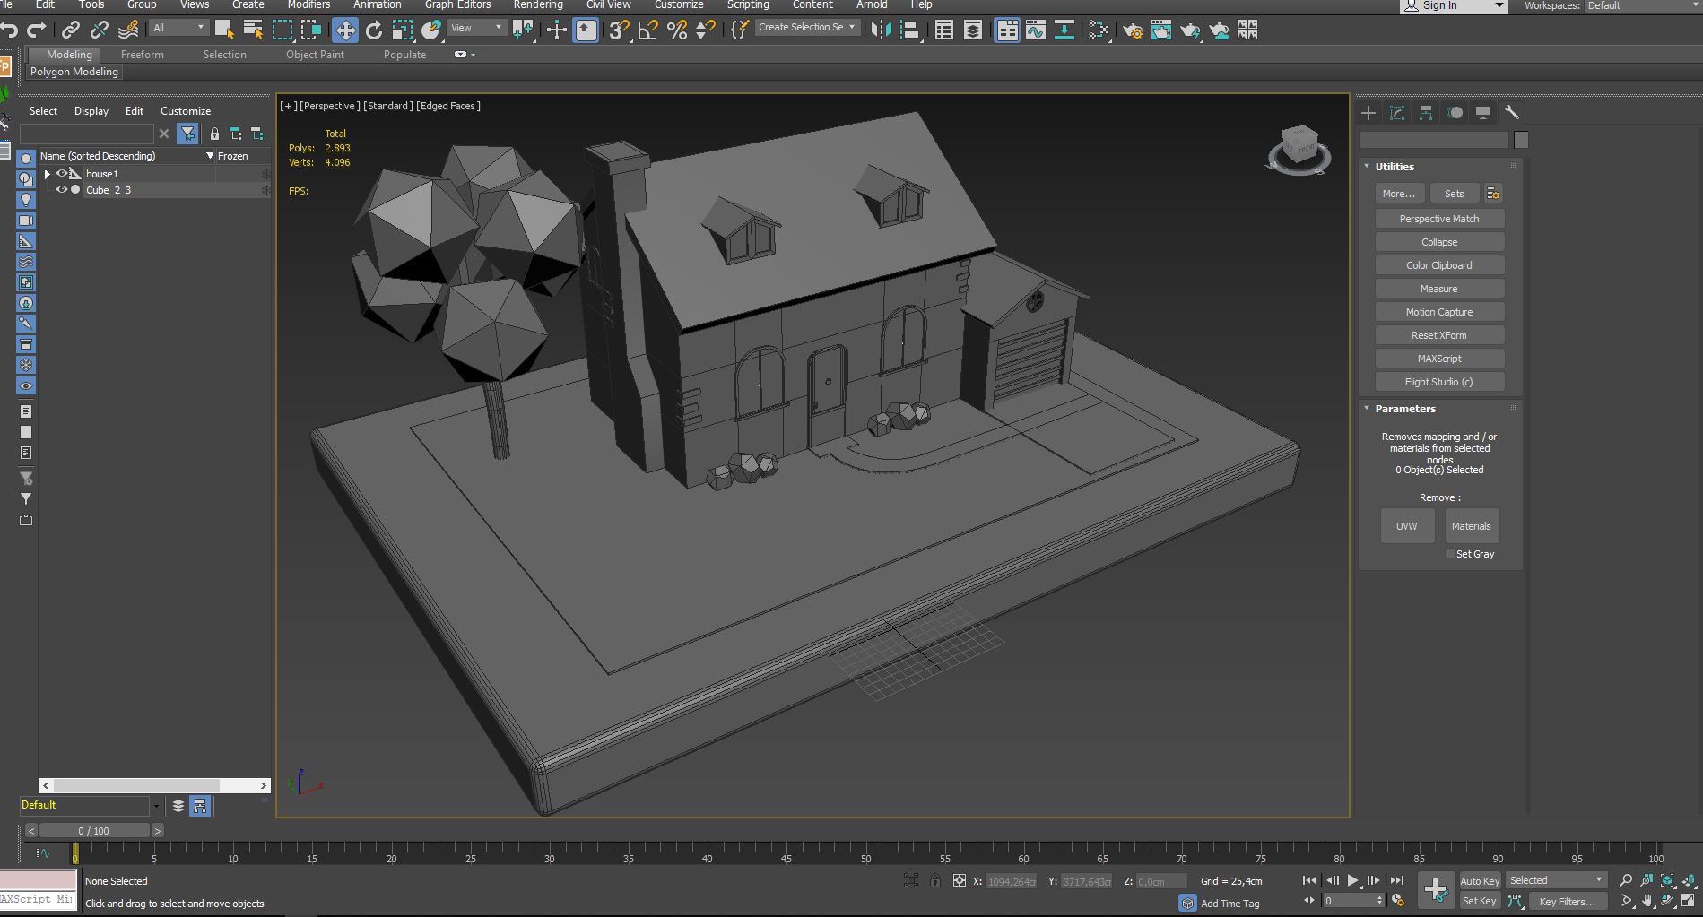Click the Play Animation button
The height and width of the screenshot is (917, 1703).
point(1352,881)
